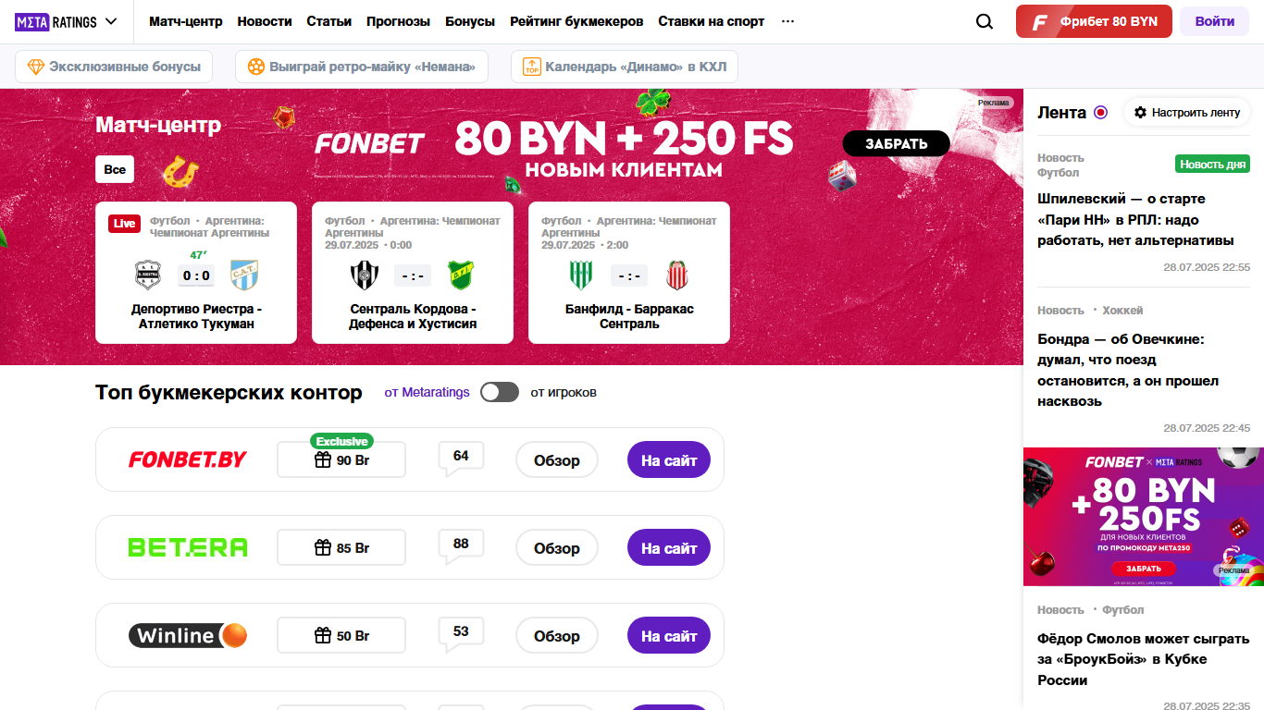Open the 64 comments bubble for FONBET.BY

461,459
